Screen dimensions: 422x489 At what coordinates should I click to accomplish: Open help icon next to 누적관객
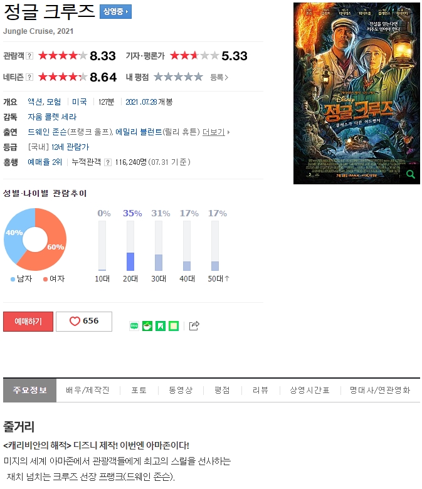point(108,162)
